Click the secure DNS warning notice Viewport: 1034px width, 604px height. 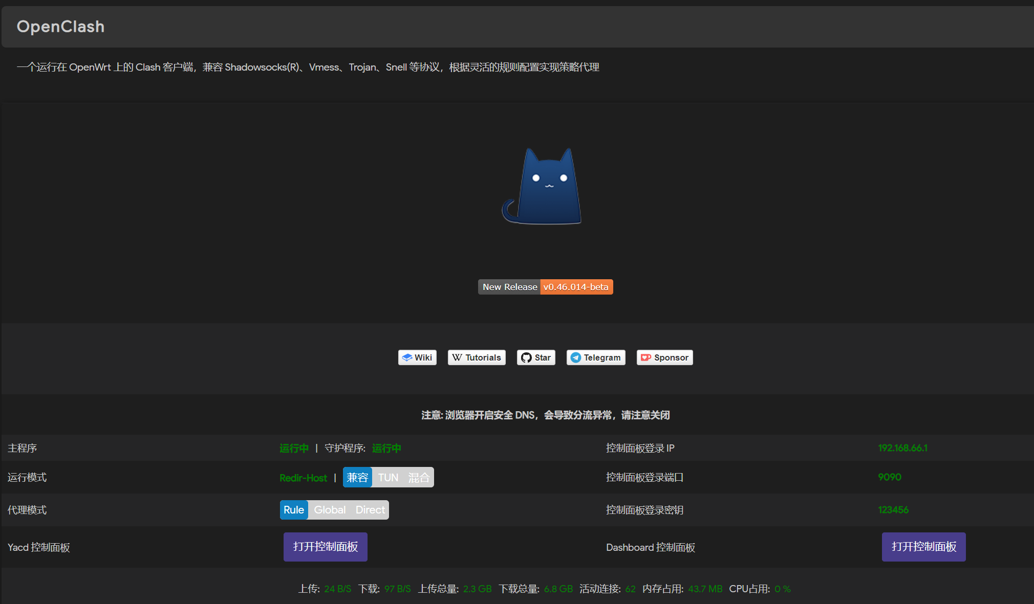pyautogui.click(x=546, y=415)
